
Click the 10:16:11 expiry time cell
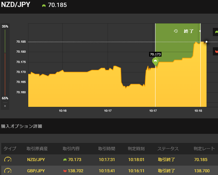136,171
